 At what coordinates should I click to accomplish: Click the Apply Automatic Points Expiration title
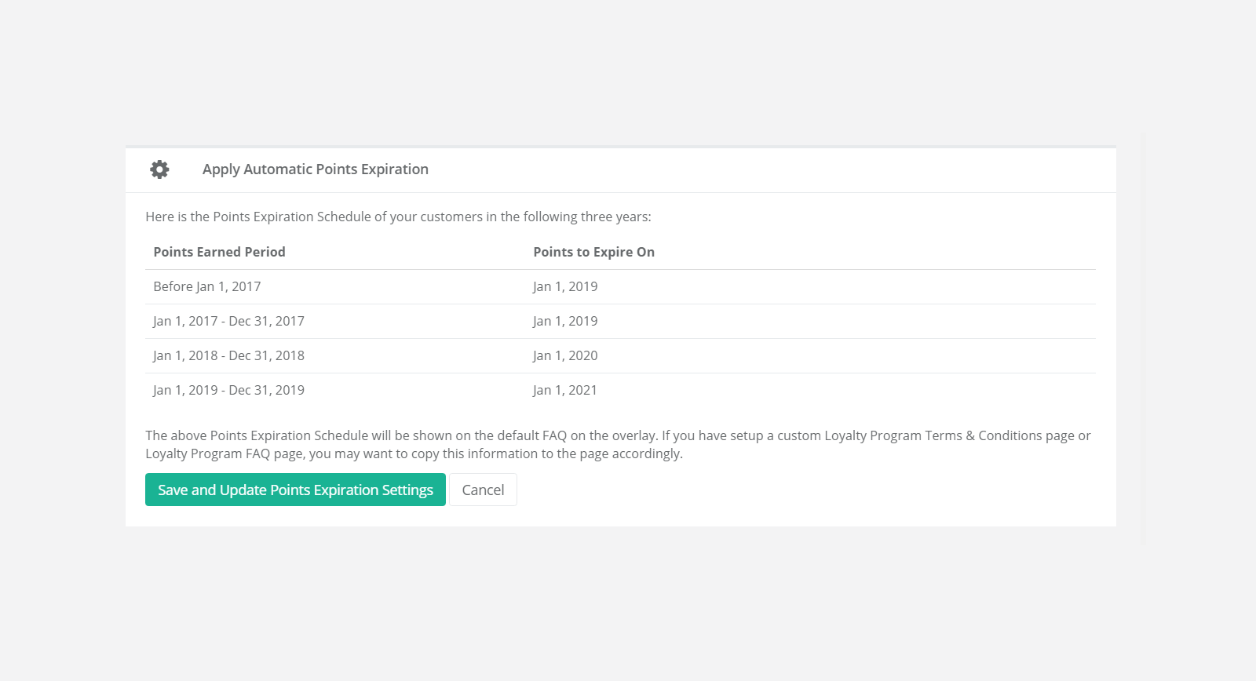[316, 169]
